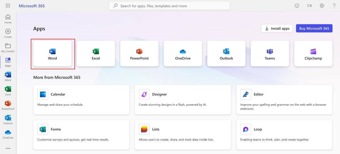Click the video camera icon in header

309,6
